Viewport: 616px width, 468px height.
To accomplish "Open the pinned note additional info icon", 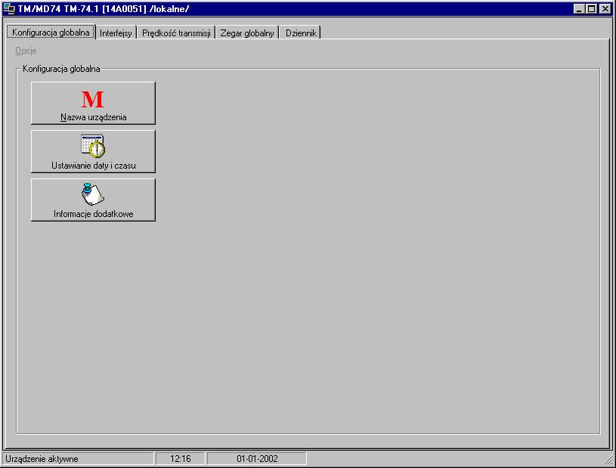I will click(x=93, y=194).
